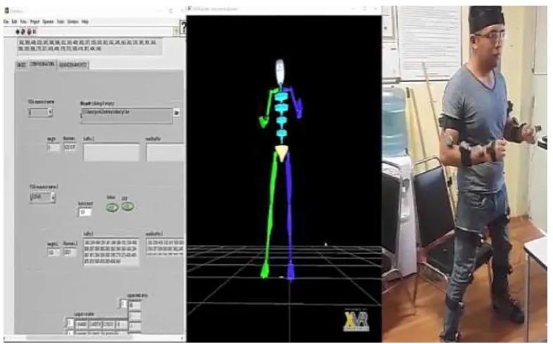Open the Edit menu
This screenshot has height=344, width=553.
(15, 22)
